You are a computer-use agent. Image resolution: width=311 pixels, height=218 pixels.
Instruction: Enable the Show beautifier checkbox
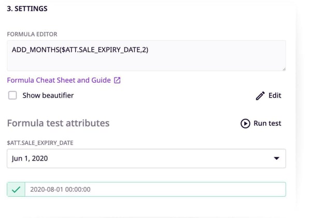coord(12,95)
